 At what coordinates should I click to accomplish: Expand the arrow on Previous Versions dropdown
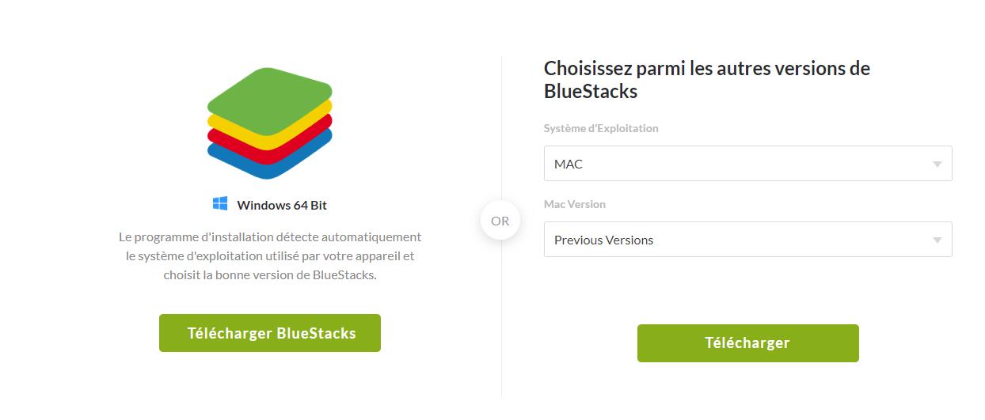coord(937,240)
